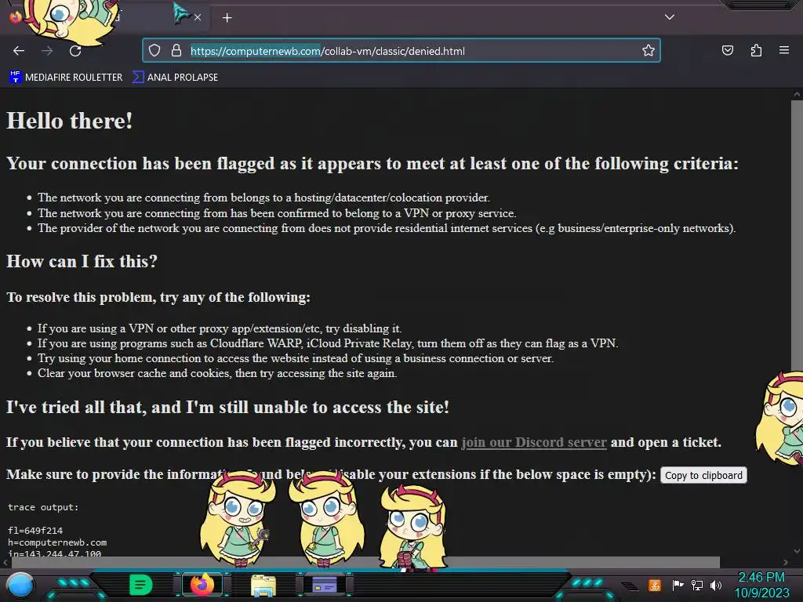Click the forward navigation arrow
Viewport: 803px width, 602px height.
[x=47, y=51]
